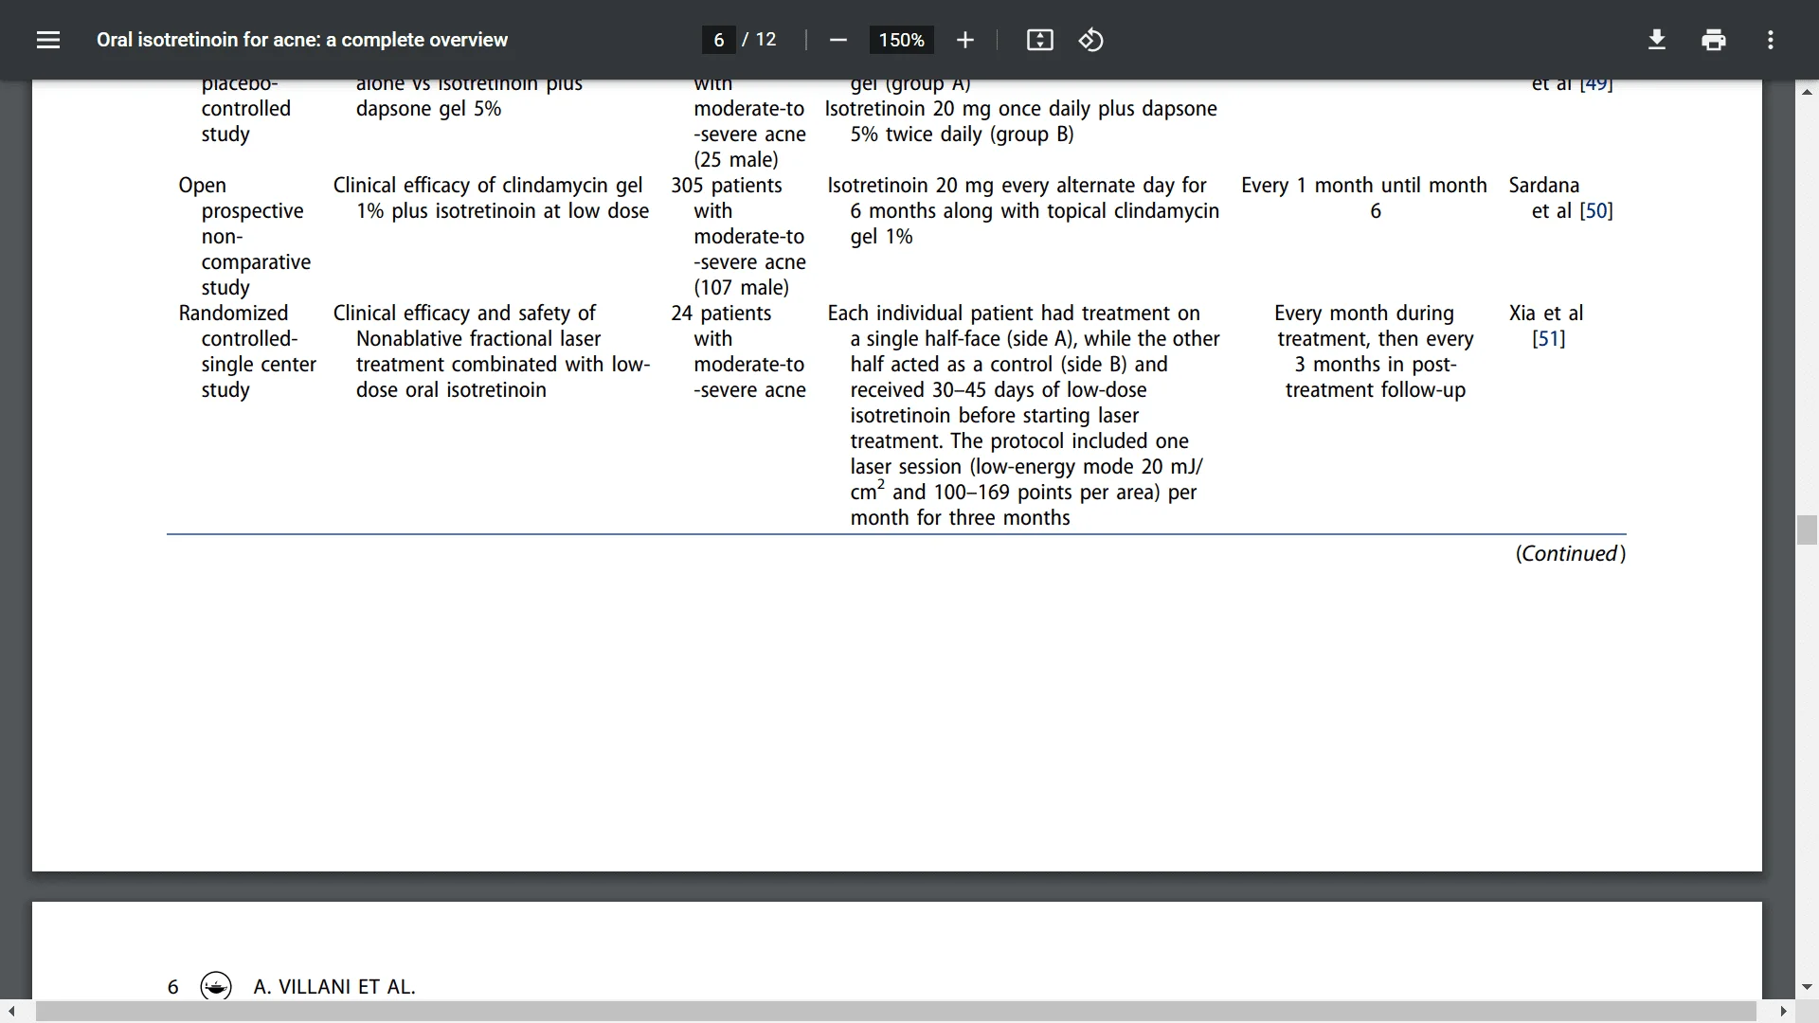Image resolution: width=1819 pixels, height=1023 pixels.
Task: Click the zoom out minus button
Action: (837, 40)
